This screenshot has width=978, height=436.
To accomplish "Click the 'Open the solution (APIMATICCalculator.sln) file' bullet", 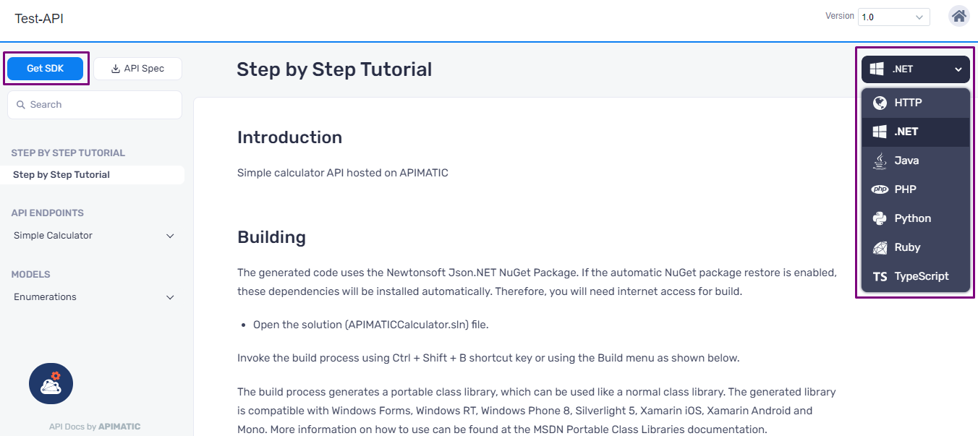I will [371, 325].
